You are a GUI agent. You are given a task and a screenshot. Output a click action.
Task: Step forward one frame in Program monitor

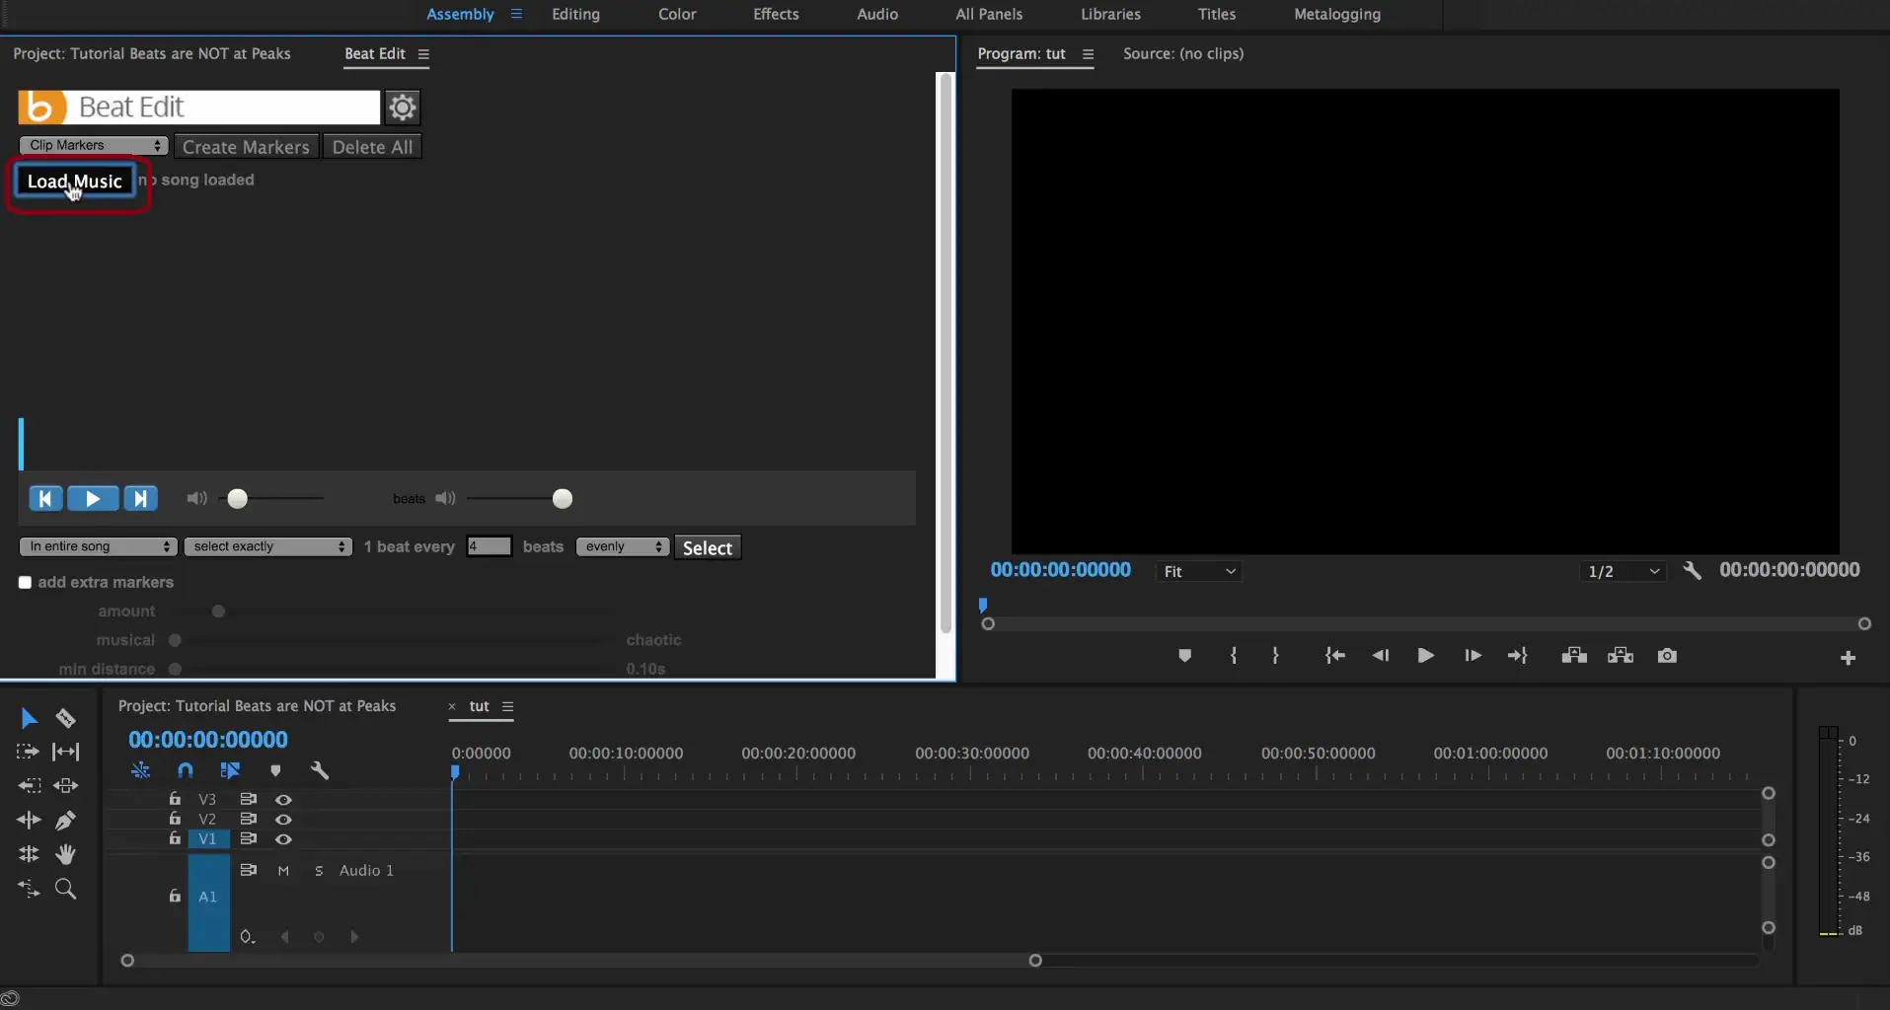1473,656
